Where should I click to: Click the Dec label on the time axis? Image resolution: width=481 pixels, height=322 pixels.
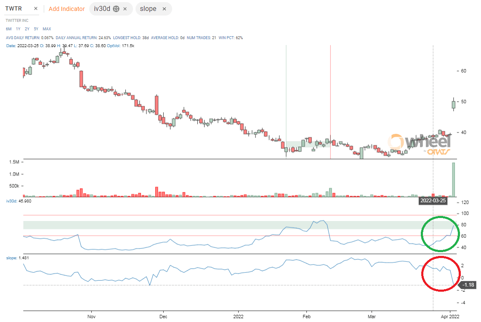[163, 317]
